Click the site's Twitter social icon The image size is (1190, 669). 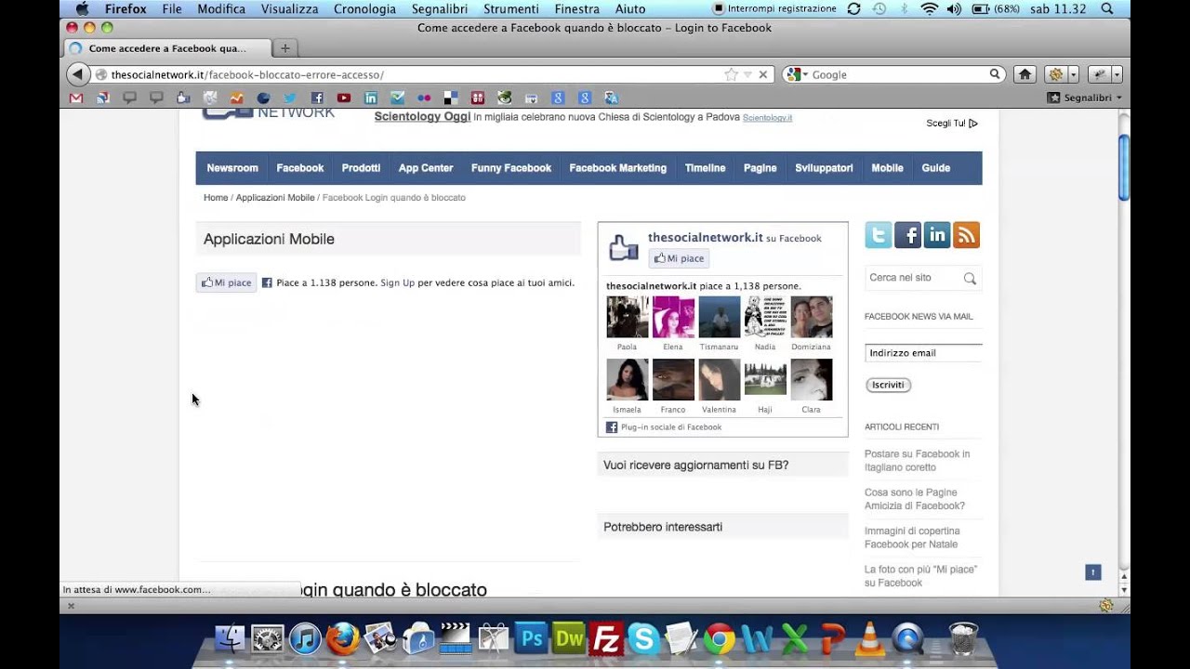(x=879, y=235)
